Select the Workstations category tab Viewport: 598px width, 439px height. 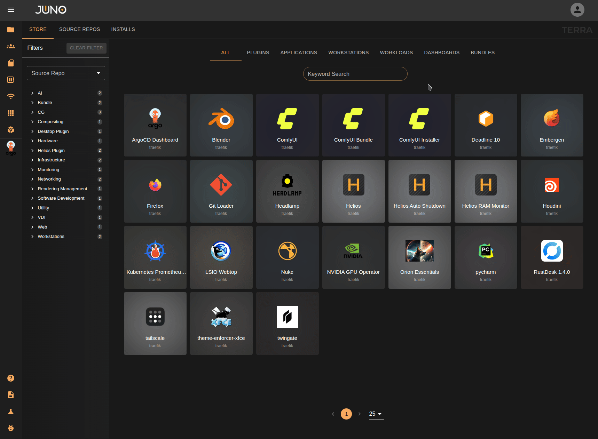point(348,53)
